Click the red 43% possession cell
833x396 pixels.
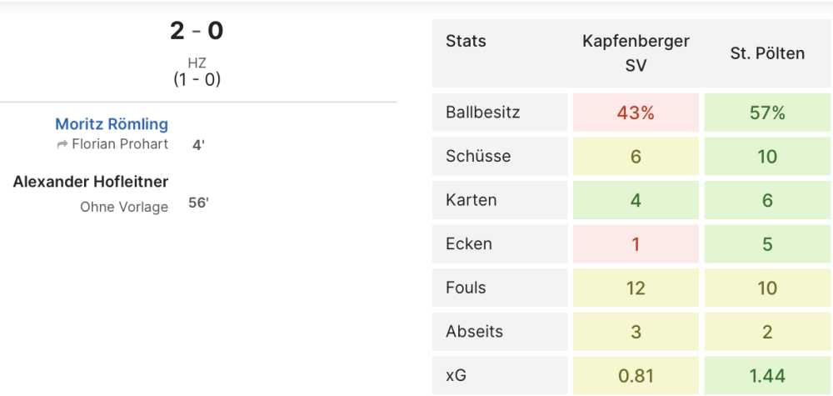tap(636, 113)
